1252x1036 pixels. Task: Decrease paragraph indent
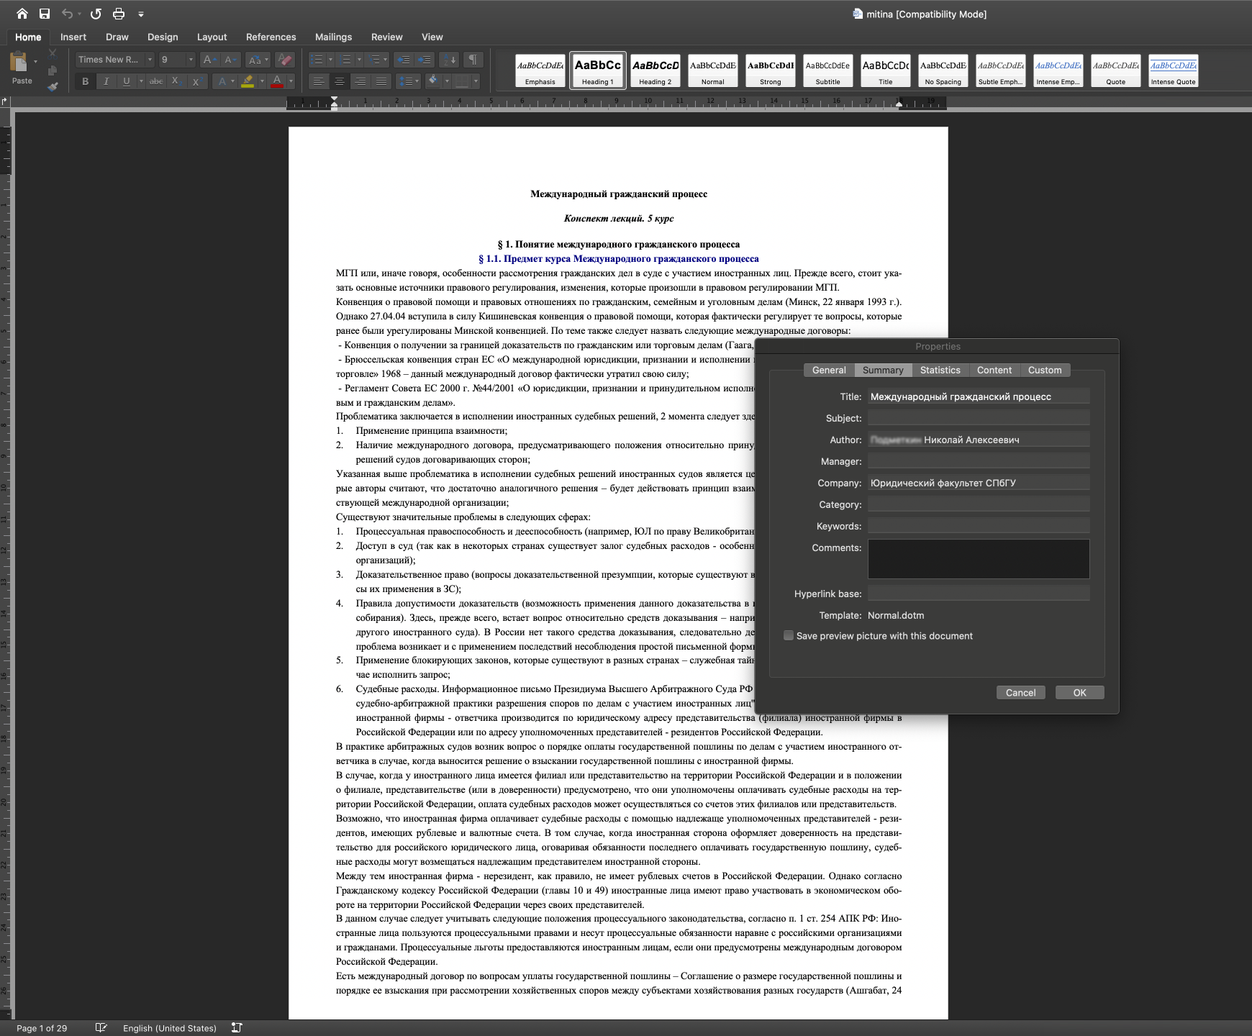(404, 60)
